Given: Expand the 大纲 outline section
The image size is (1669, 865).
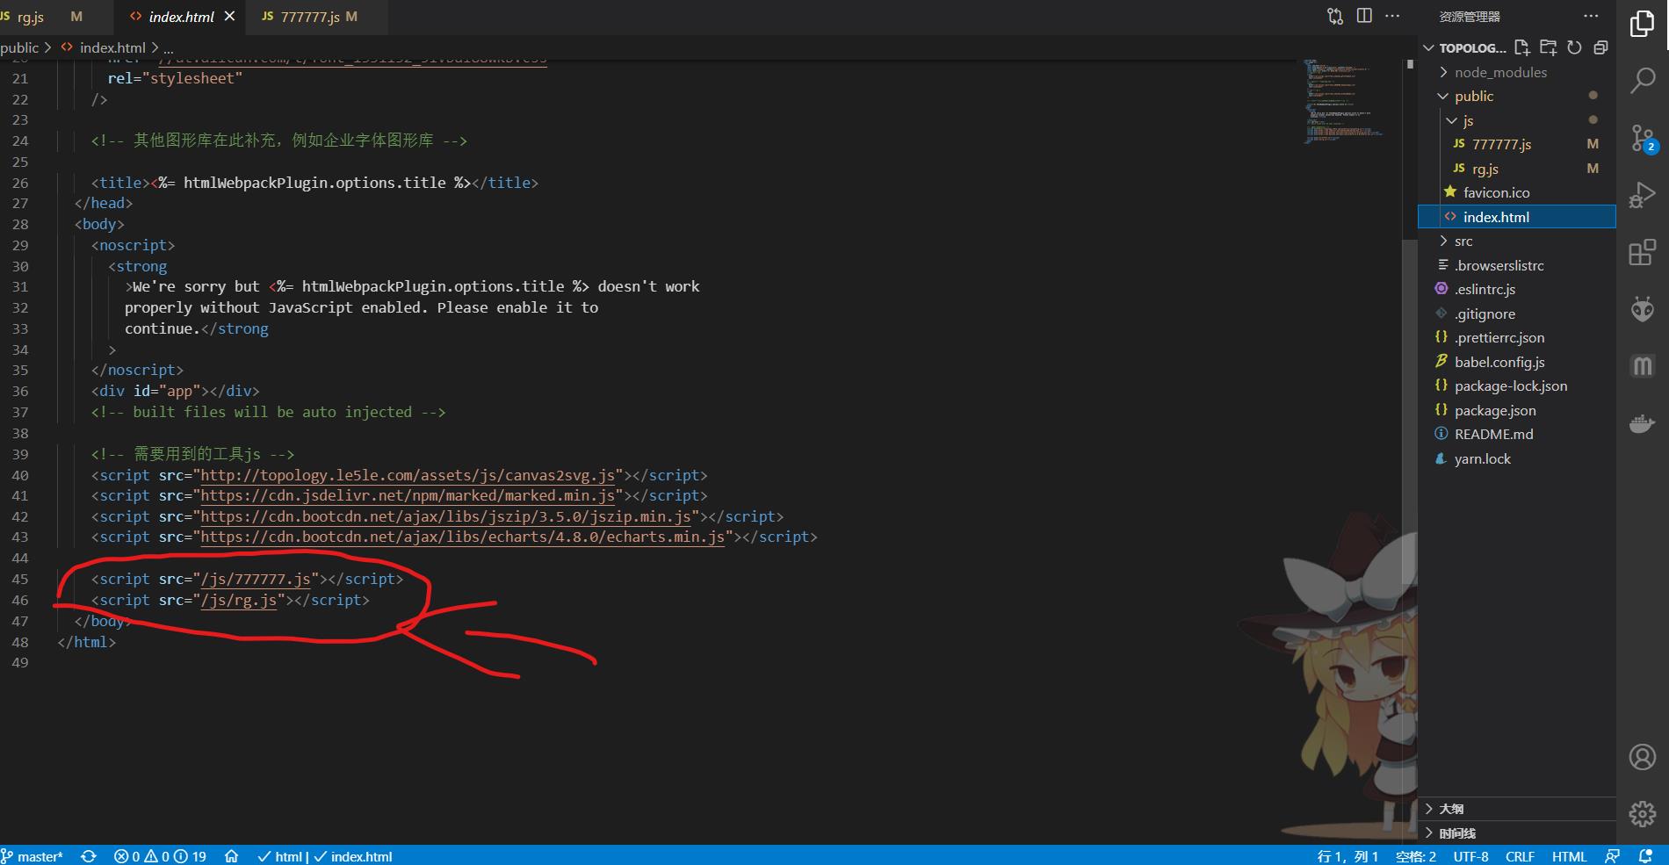Looking at the screenshot, I should click(x=1518, y=809).
